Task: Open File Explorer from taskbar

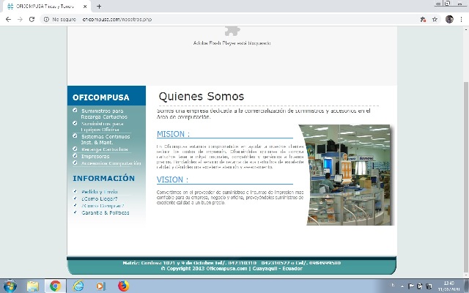Action: (x=33, y=286)
